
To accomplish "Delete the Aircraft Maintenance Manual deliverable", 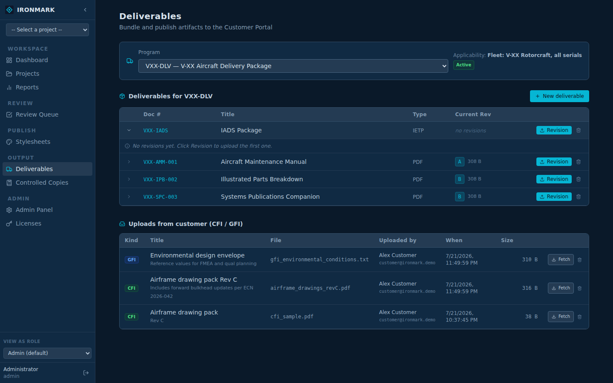I will pyautogui.click(x=579, y=162).
